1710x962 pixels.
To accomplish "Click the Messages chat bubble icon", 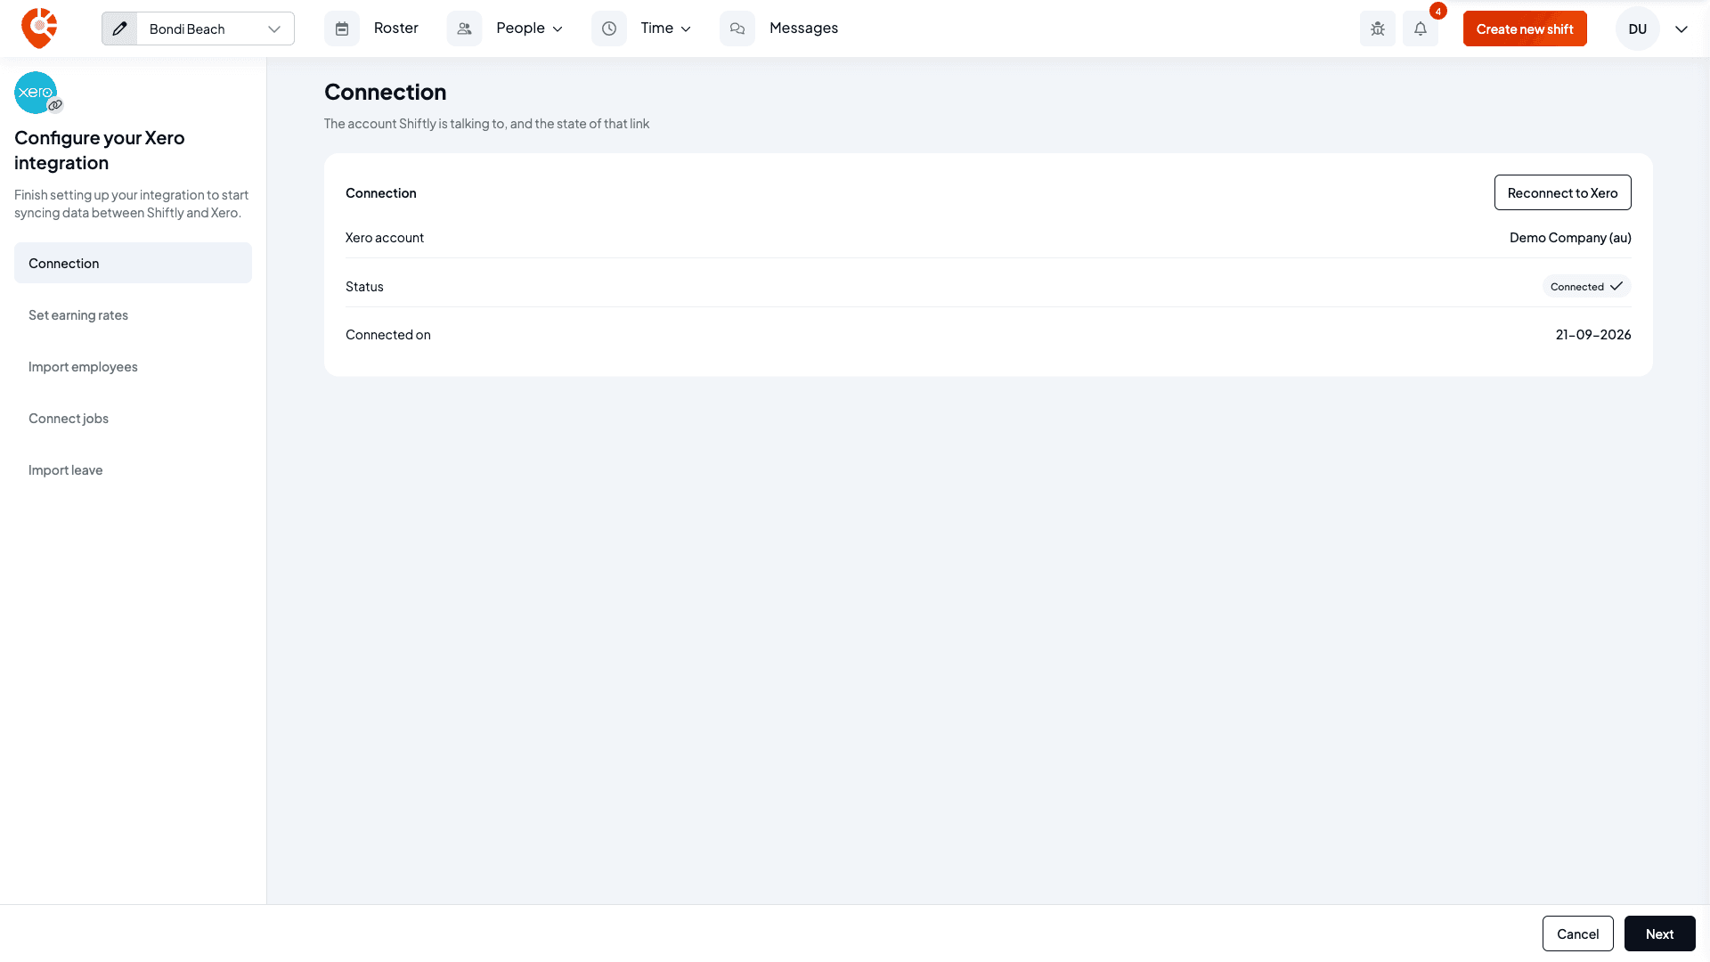I will [x=737, y=29].
